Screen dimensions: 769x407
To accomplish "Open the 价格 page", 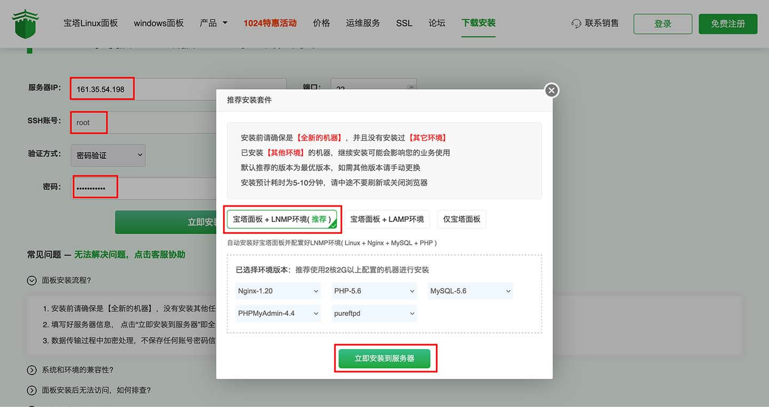I will pyautogui.click(x=321, y=23).
